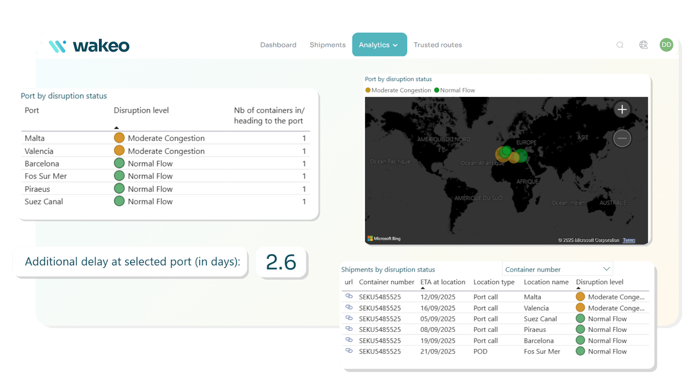Open the Dashboard menu item

278,45
